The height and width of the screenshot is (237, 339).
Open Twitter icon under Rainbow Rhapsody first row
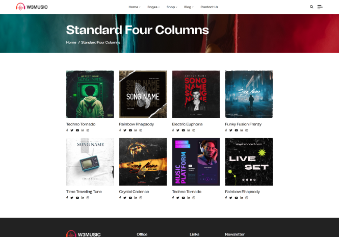tap(125, 130)
